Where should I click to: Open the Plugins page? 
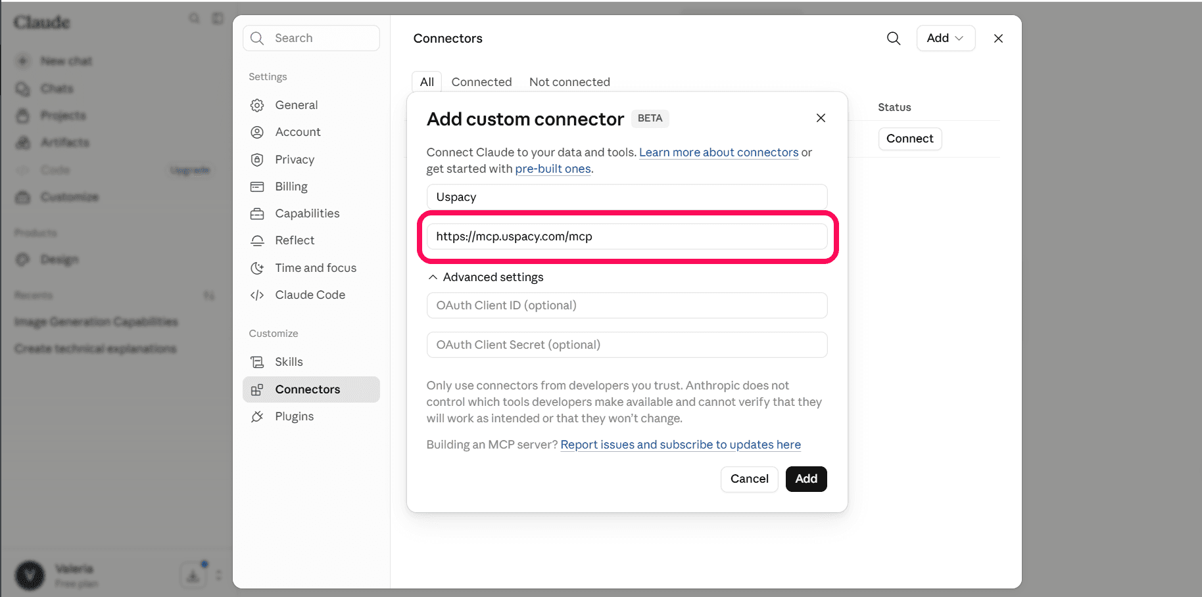311,416
